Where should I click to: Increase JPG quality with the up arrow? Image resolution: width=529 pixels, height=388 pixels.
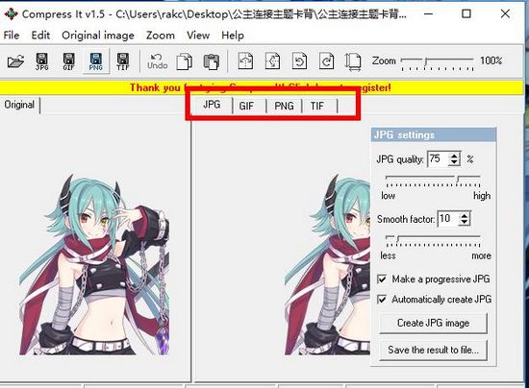tap(454, 156)
